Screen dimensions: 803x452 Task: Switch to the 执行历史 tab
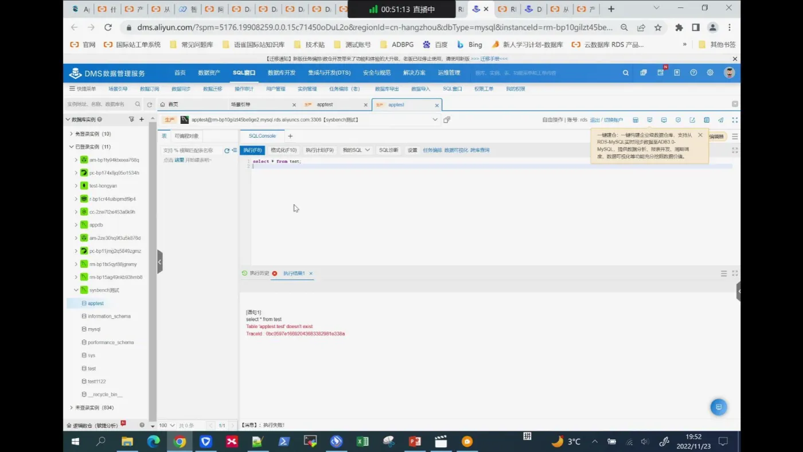tap(259, 274)
